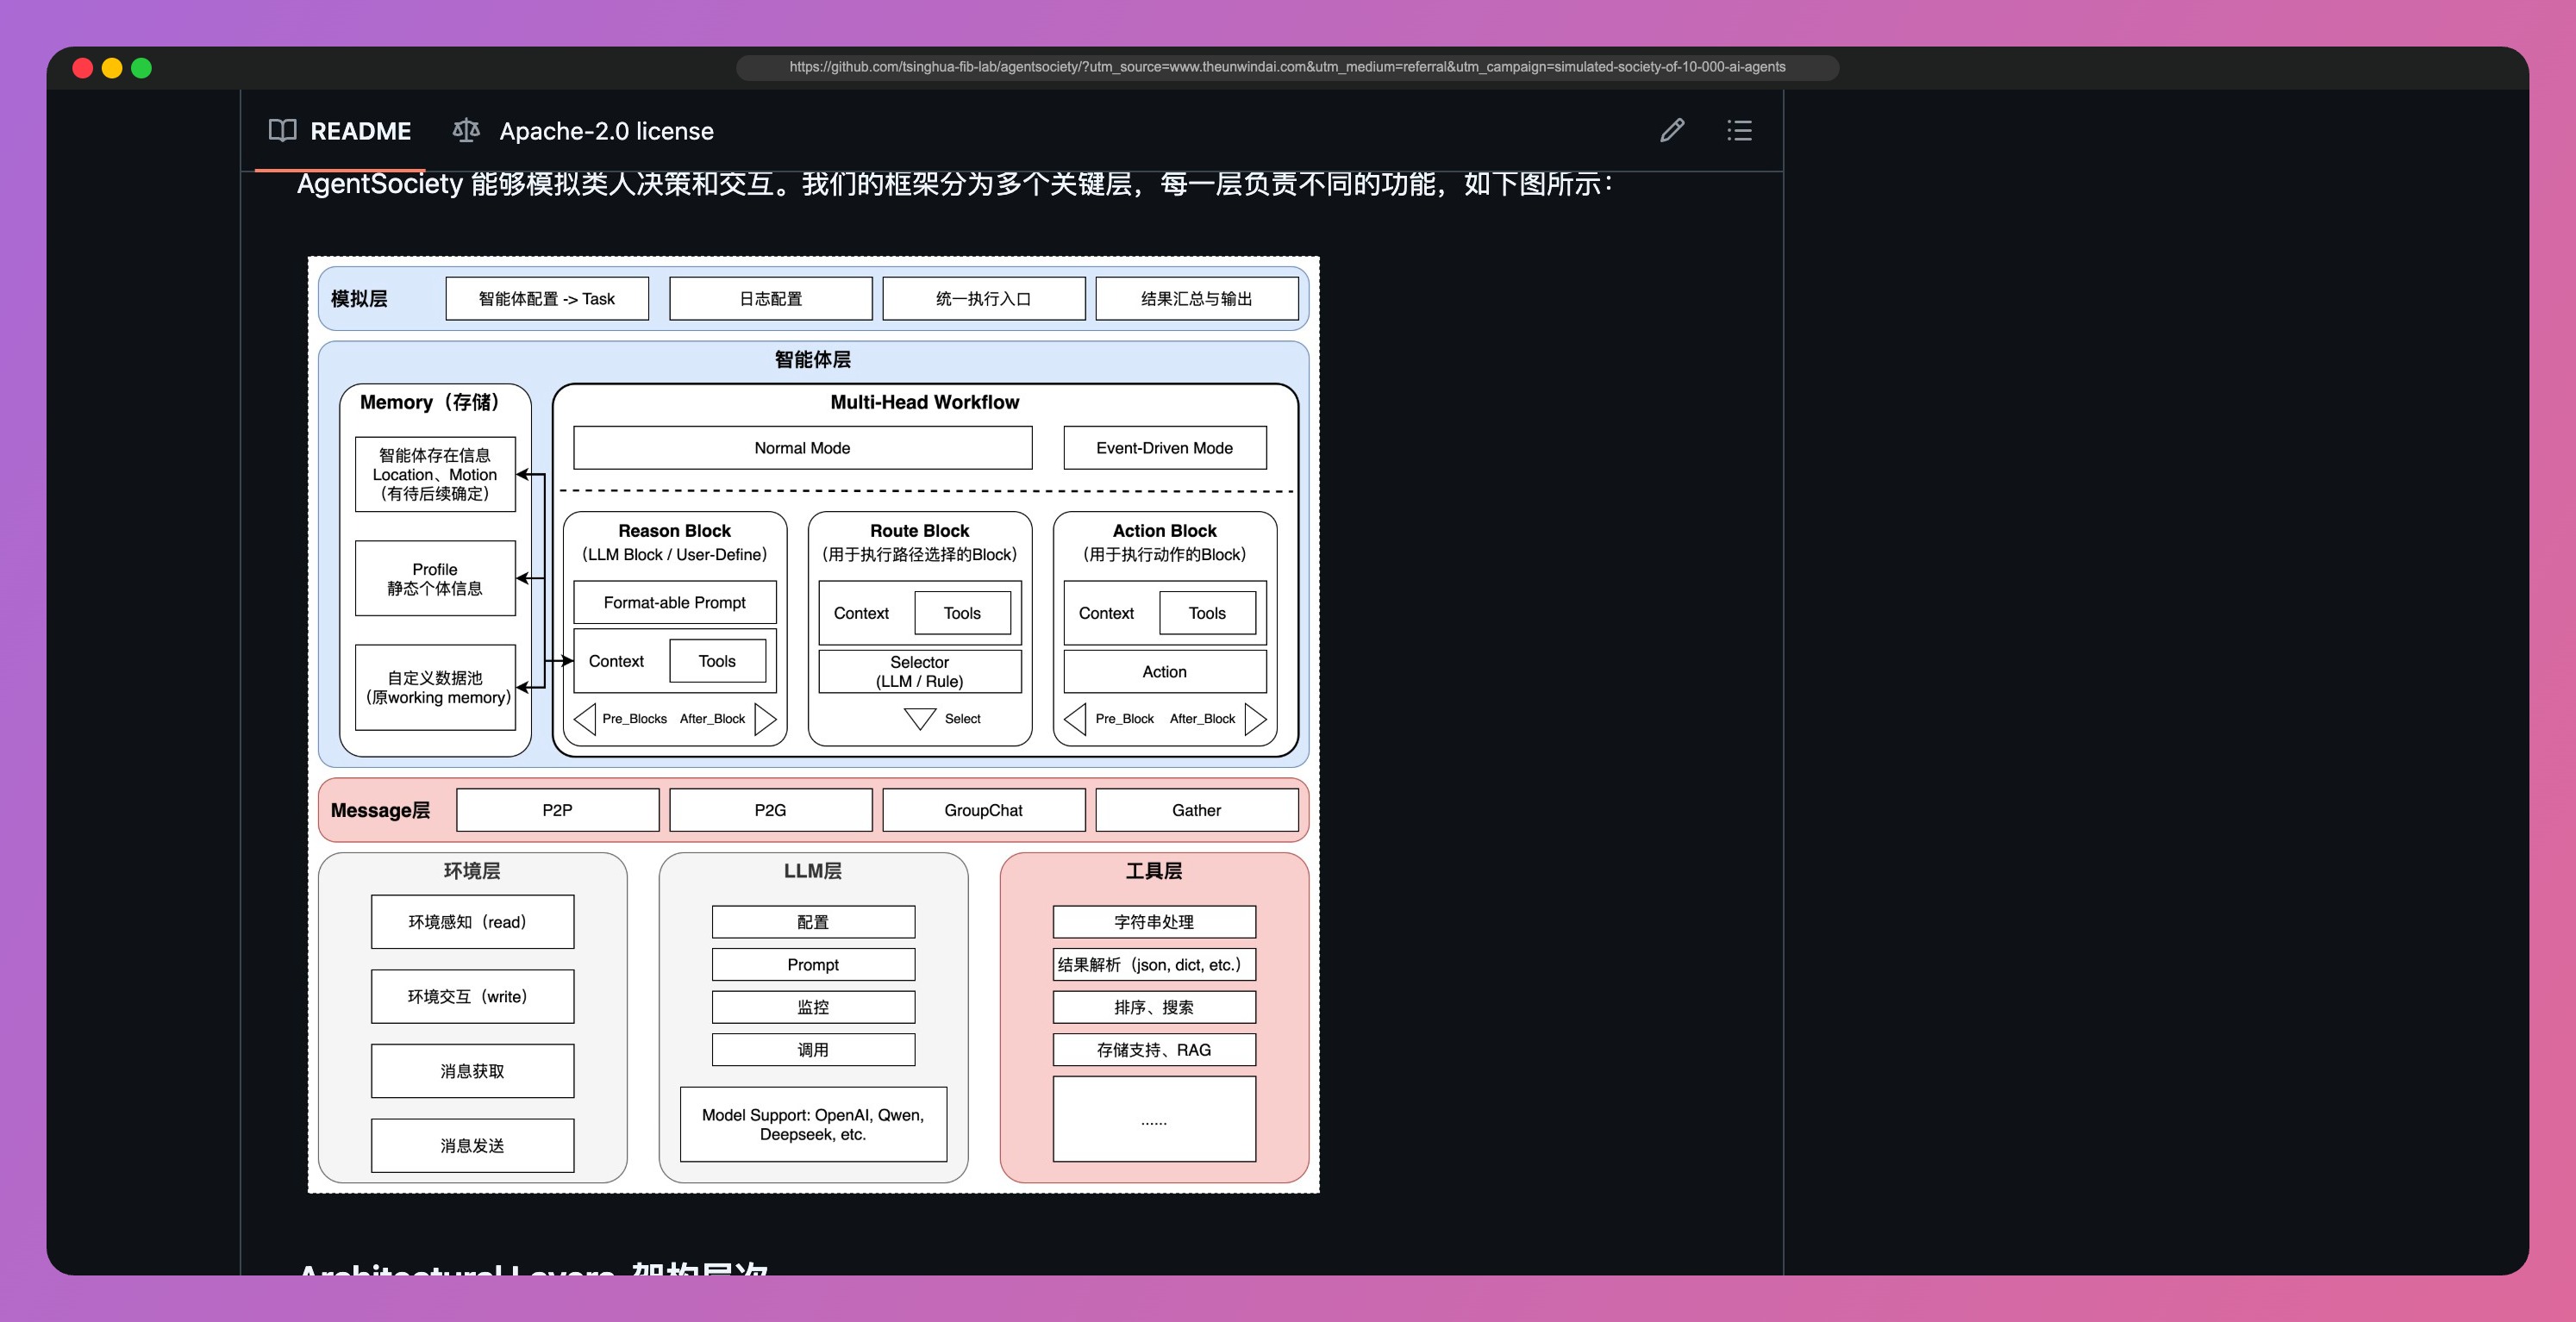Click the README book icon
Viewport: 2576px width, 1322px height.
283,130
